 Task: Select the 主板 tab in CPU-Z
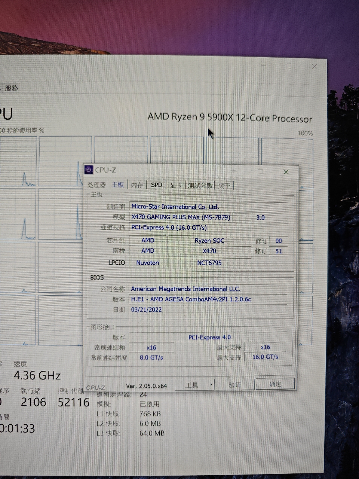coord(118,185)
